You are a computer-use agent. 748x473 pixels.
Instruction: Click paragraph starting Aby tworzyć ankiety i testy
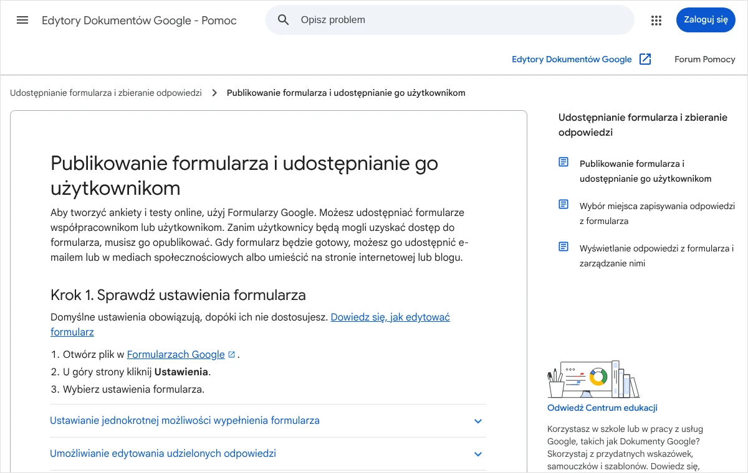259,235
